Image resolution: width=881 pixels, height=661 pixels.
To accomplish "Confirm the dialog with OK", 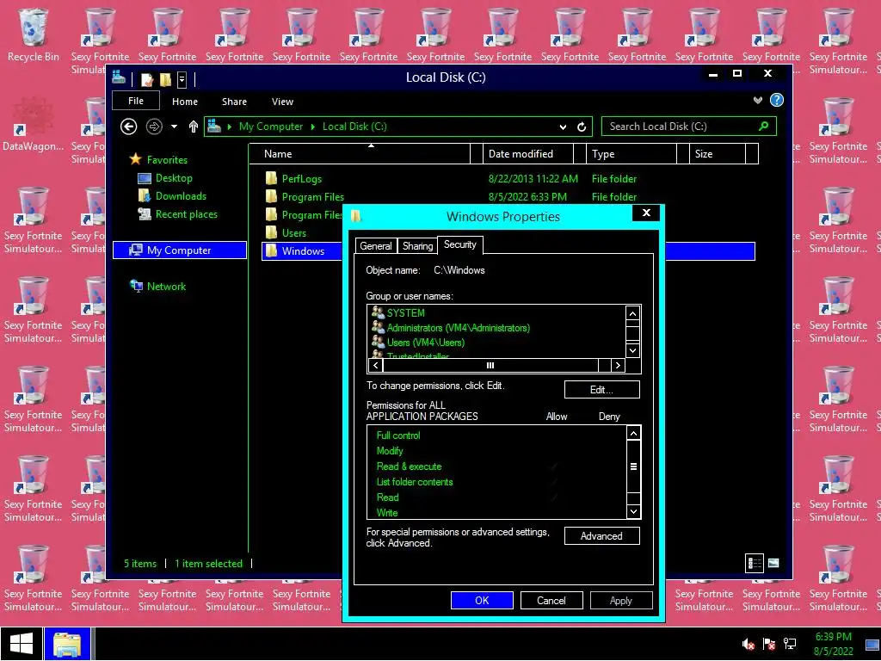I will coord(482,600).
